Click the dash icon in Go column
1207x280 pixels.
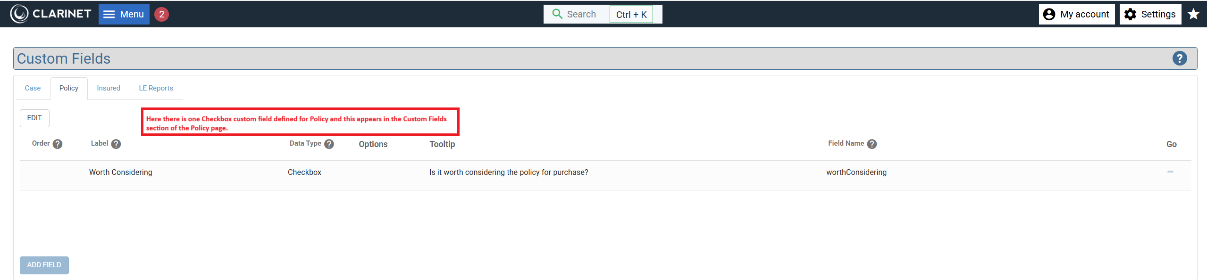click(x=1170, y=172)
